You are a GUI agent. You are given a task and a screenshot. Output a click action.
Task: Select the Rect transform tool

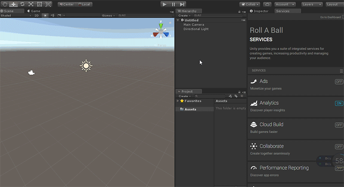pos(40,4)
